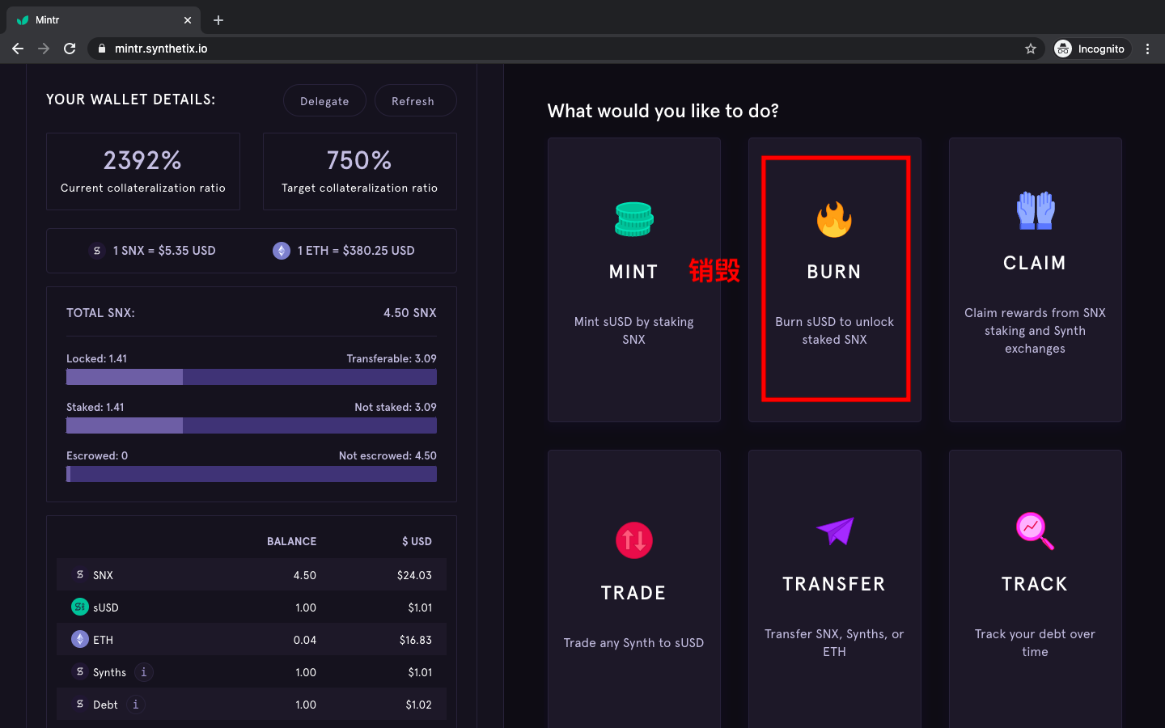Screen dimensions: 1165x728
Task: Click the Not staked: 3.09 label
Action: pyautogui.click(x=396, y=407)
